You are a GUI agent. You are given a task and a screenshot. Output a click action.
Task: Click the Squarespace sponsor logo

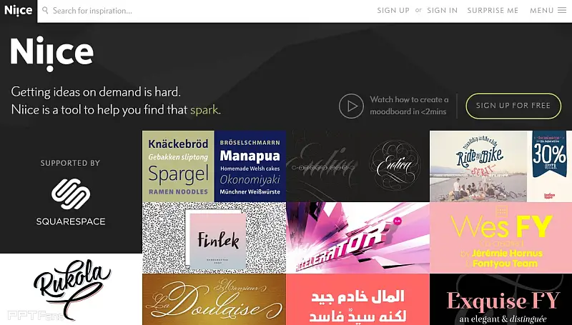tap(71, 201)
